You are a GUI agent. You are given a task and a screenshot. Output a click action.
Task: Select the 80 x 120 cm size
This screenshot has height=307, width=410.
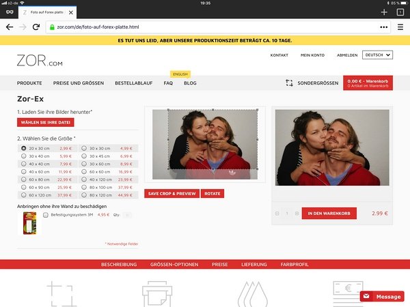click(84, 195)
